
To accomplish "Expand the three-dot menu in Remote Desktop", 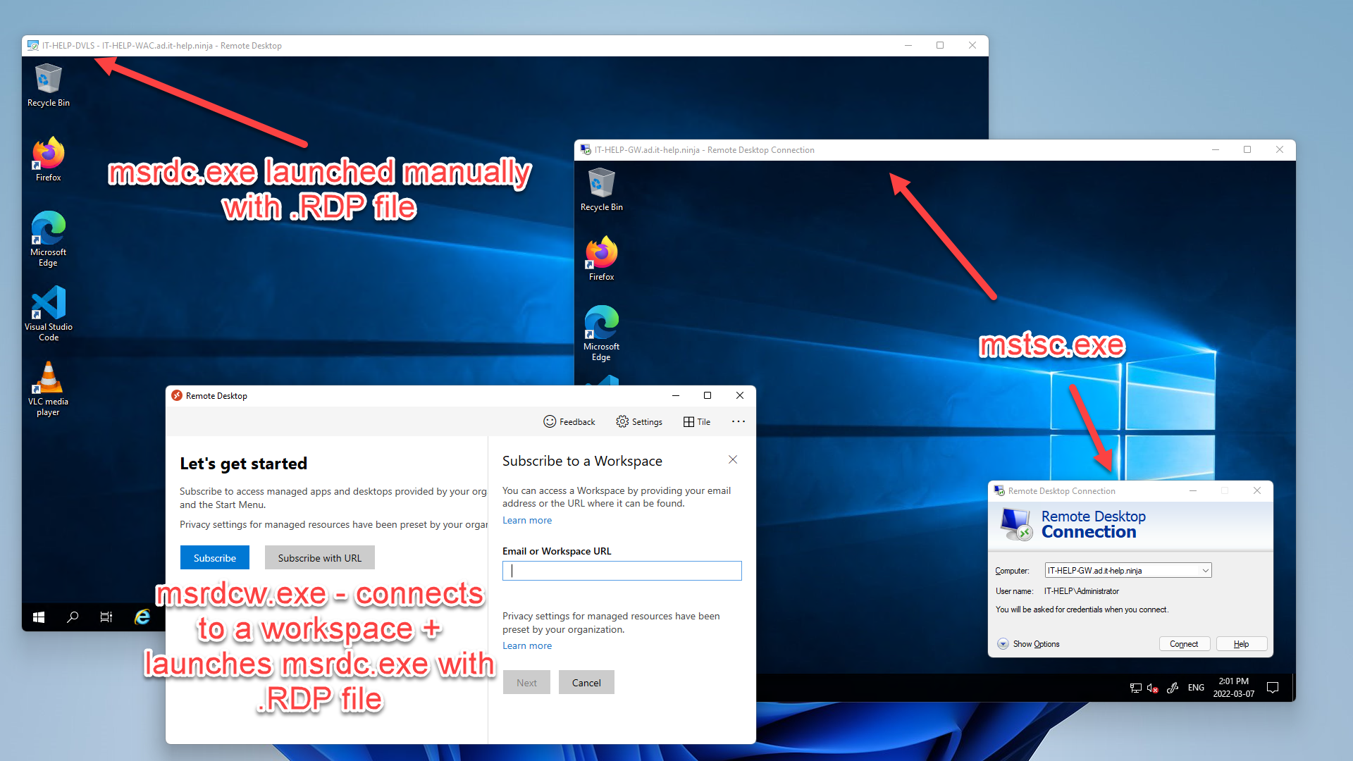I will tap(739, 421).
